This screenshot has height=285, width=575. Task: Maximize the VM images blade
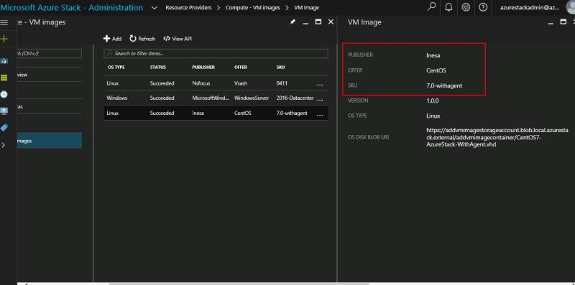[x=318, y=22]
